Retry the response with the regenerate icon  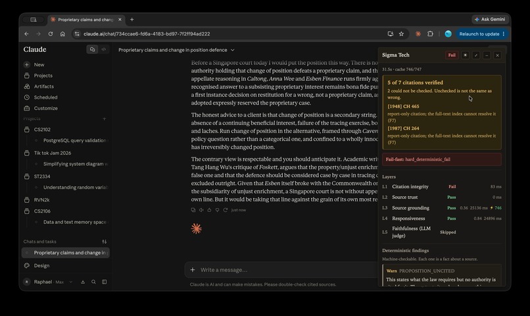[225, 210]
